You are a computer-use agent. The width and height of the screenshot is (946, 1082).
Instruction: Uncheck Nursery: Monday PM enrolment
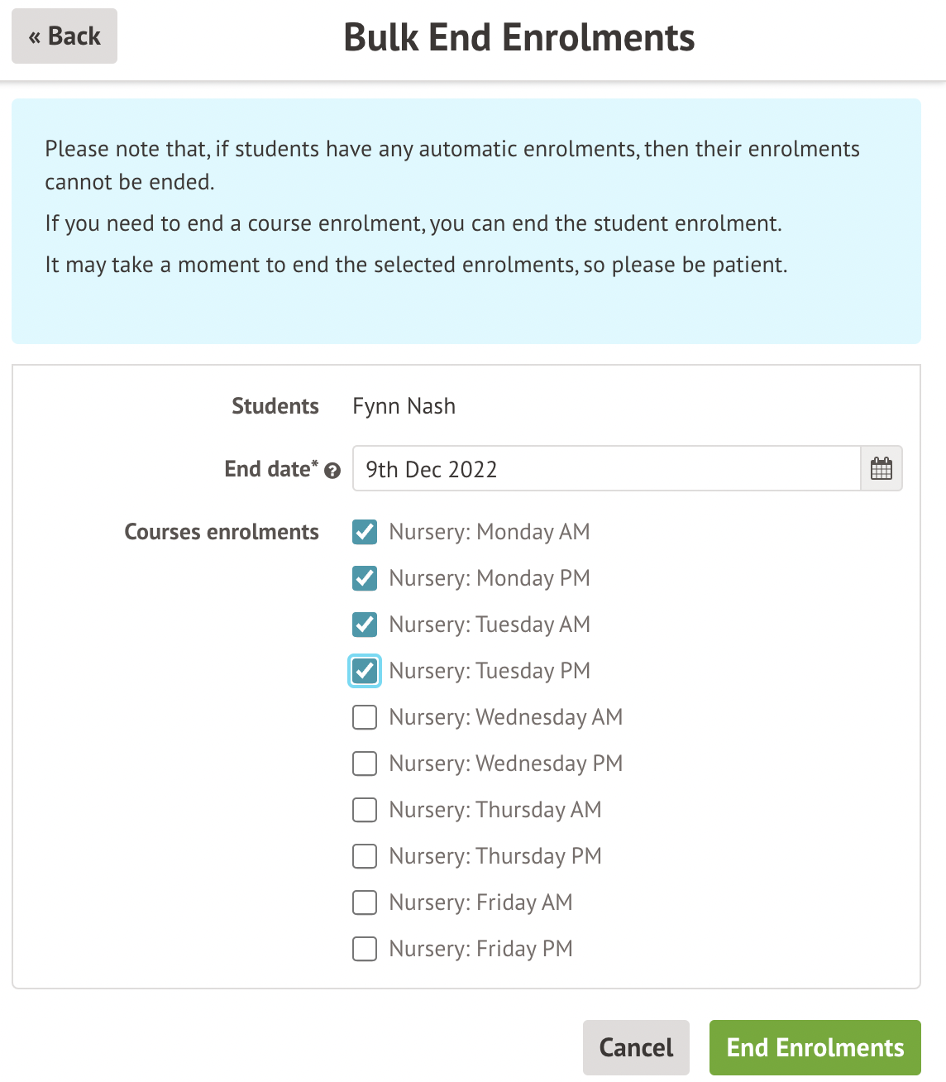[365, 578]
